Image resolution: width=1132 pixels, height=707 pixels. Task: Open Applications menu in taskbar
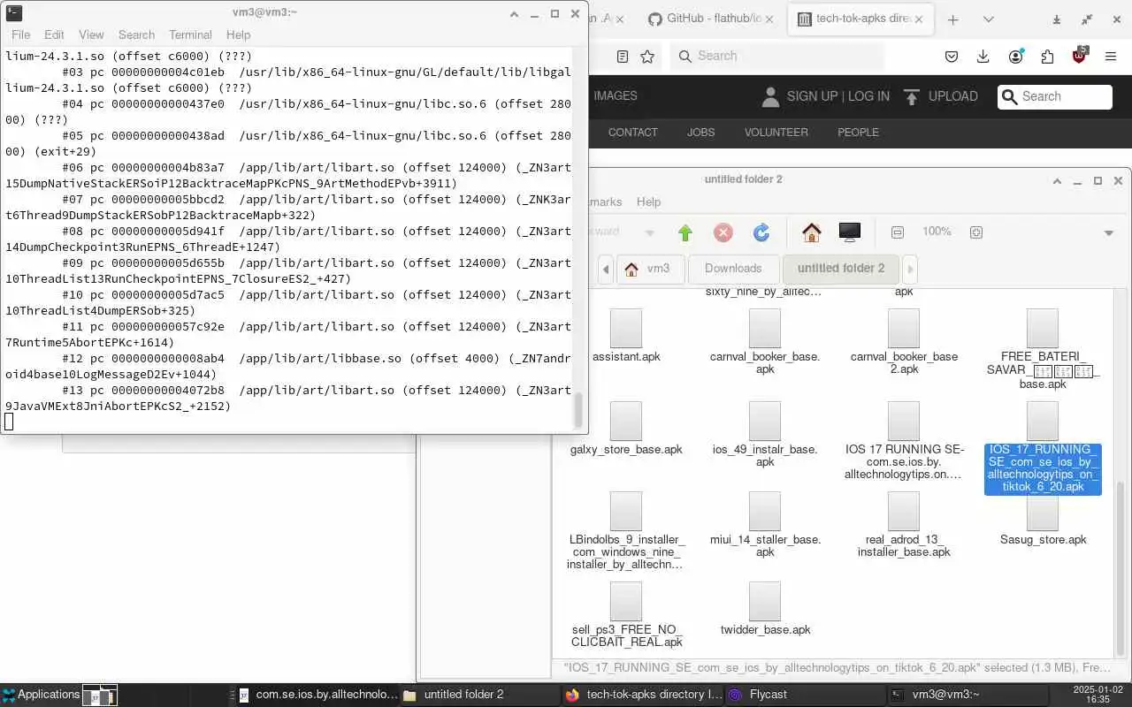[x=41, y=695]
